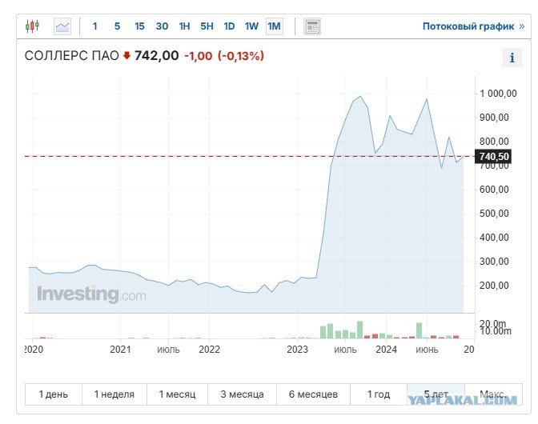This screenshot has width=538, height=424.
Task: Click the июнь time axis label
Action: click(427, 350)
